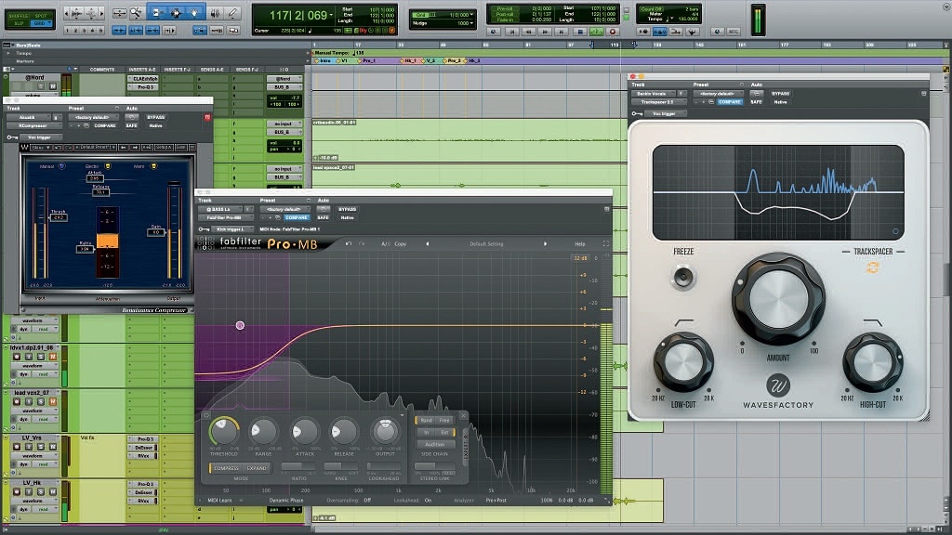952x535 pixels.
Task: Enable Spot edit mode
Action: pyautogui.click(x=41, y=16)
